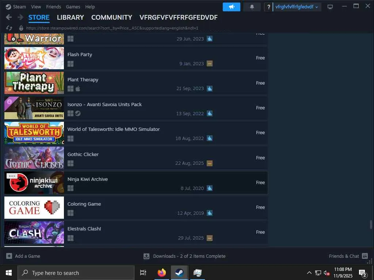Image resolution: width=374 pixels, height=280 pixels.
Task: Click the mixed review icon for Gothic Clicker
Action: pos(210,163)
